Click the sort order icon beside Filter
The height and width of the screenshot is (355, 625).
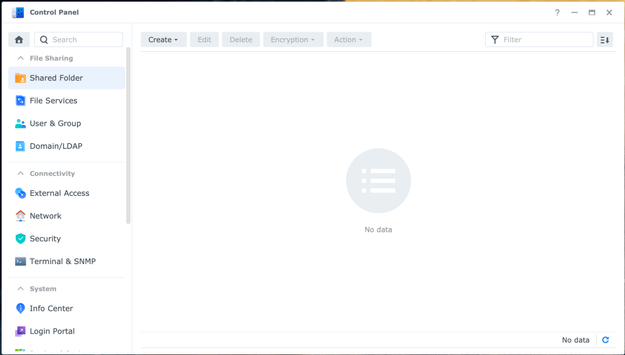(x=604, y=40)
